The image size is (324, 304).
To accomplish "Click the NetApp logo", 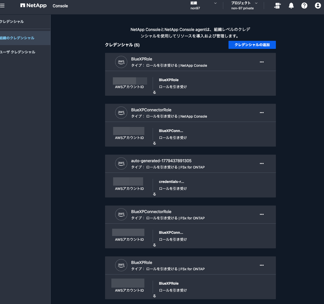I will [34, 6].
